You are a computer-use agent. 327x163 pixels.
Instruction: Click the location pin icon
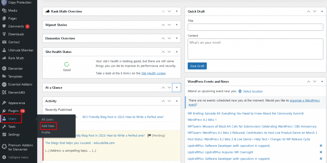pos(240,91)
